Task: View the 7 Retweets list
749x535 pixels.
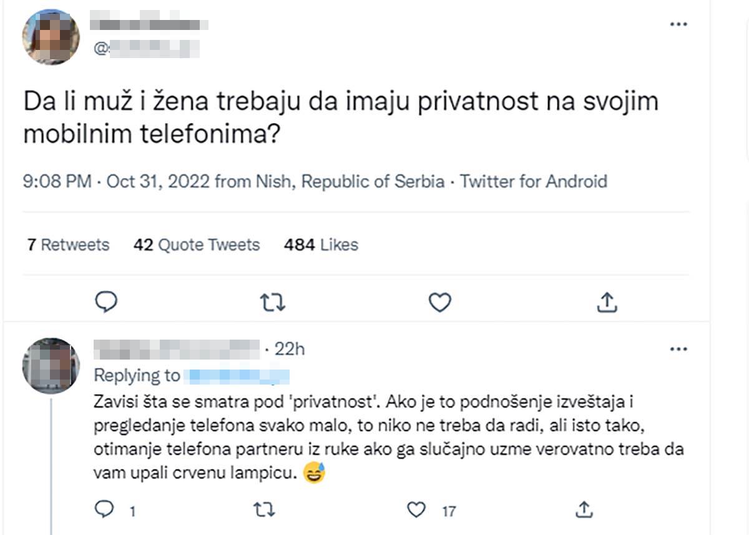Action: point(68,245)
